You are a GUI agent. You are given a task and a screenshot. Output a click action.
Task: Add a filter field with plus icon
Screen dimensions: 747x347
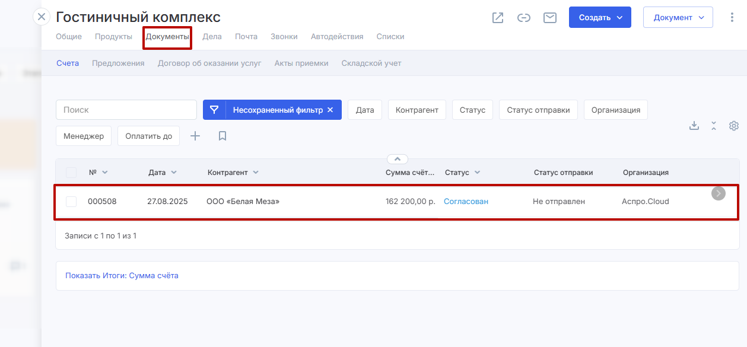195,136
